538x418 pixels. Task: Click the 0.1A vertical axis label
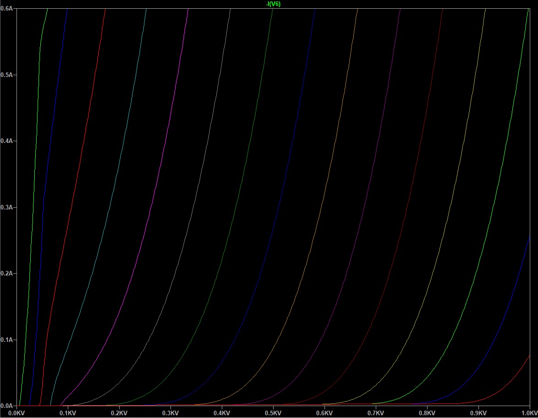coord(6,340)
